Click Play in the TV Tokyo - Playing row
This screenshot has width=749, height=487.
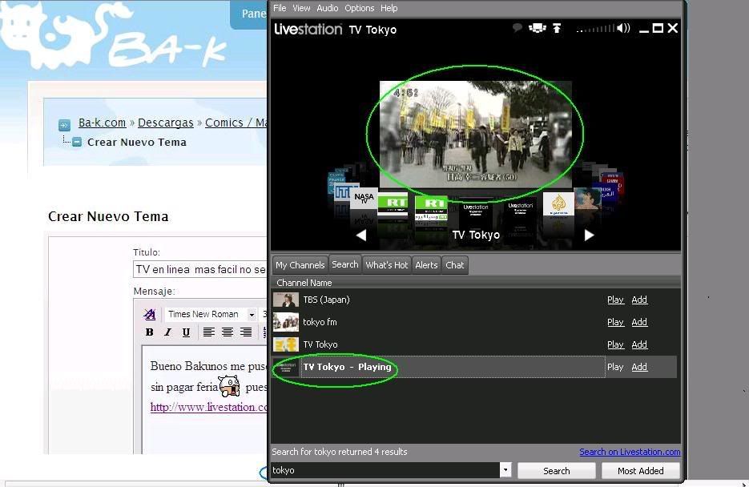click(x=615, y=367)
